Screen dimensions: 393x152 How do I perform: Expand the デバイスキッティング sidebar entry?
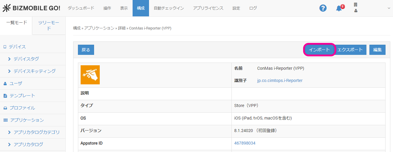coord(34,71)
